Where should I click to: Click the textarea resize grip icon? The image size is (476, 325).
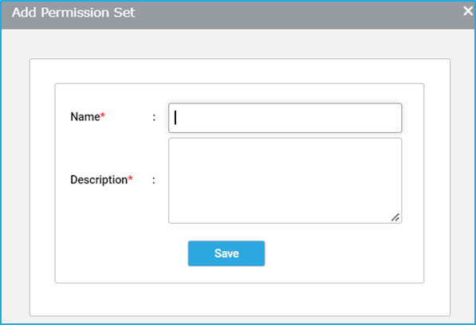click(x=395, y=217)
